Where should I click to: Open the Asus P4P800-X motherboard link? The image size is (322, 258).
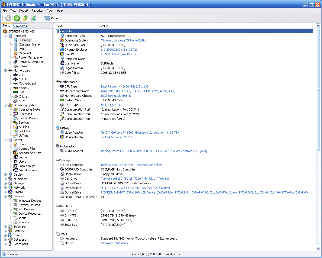[x=138, y=91]
